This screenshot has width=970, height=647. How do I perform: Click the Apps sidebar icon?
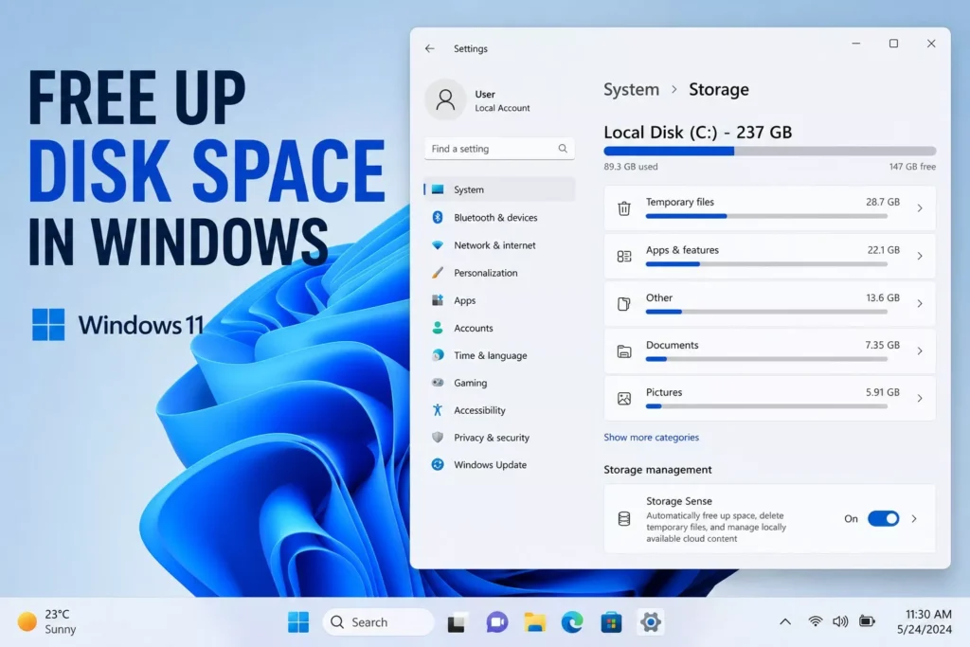coord(438,300)
